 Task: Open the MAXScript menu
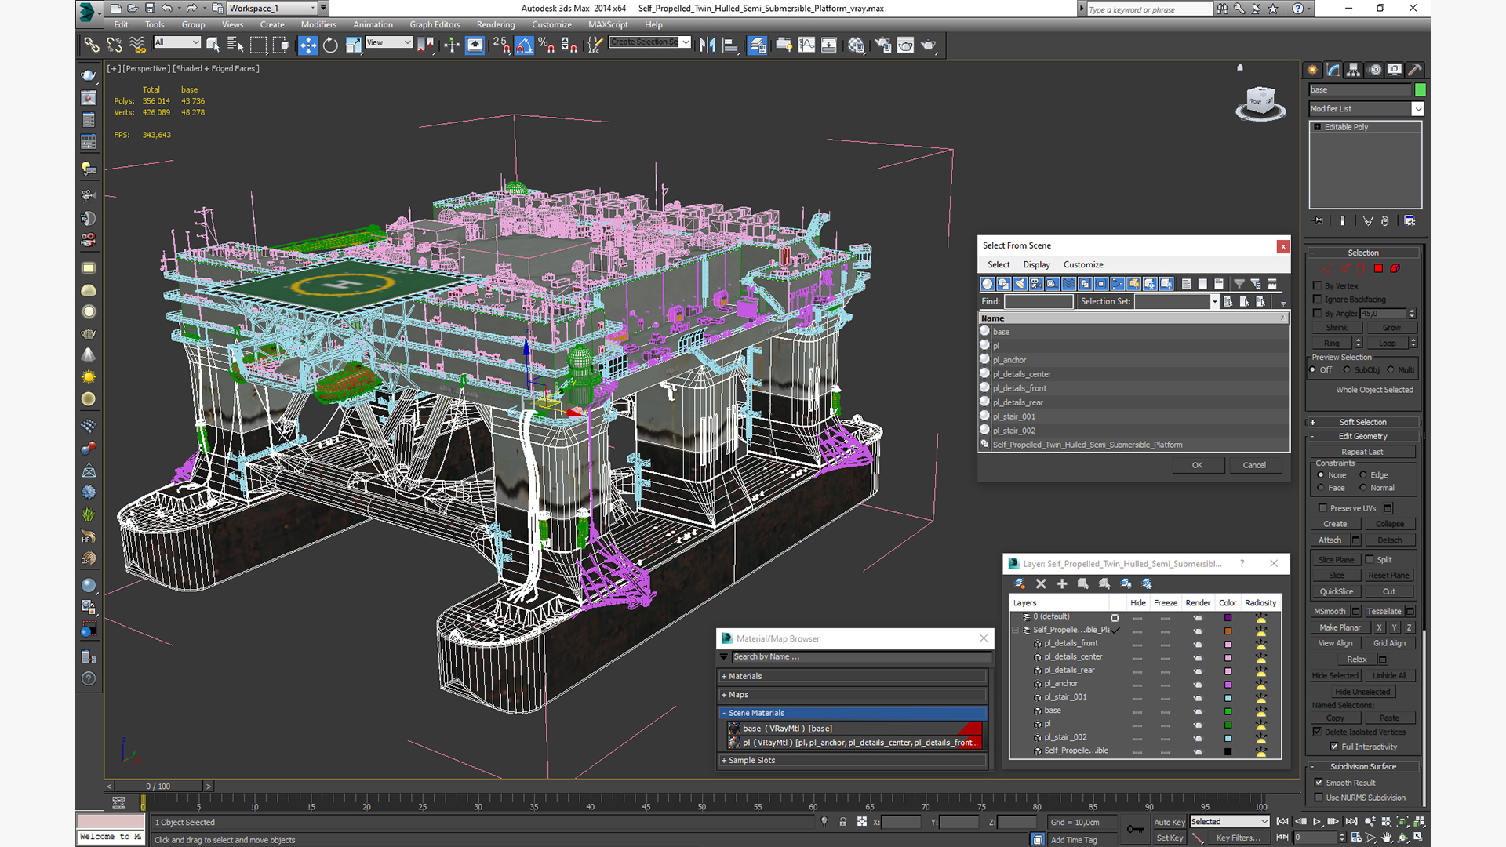[608, 24]
